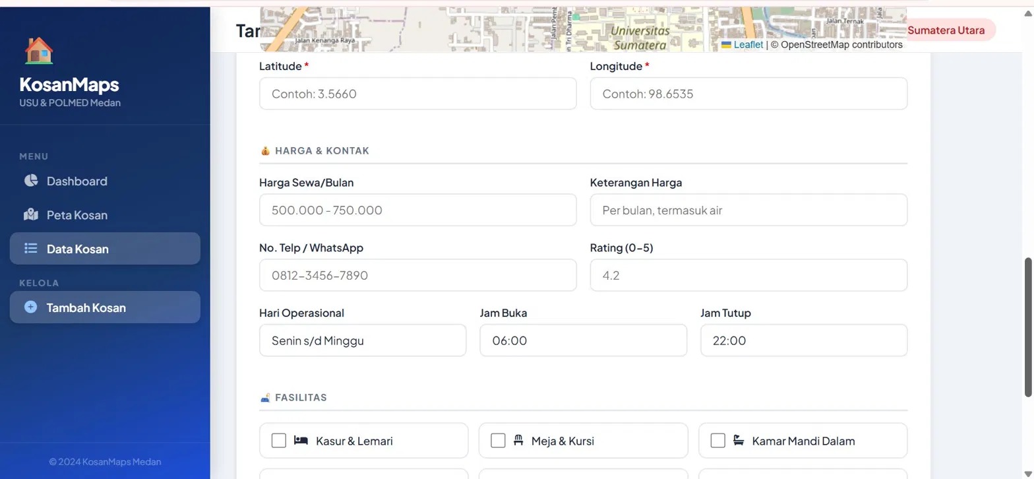Click the bathtub icon beside Kamar Mandi Dalam
The height and width of the screenshot is (479, 1034).
click(x=739, y=440)
